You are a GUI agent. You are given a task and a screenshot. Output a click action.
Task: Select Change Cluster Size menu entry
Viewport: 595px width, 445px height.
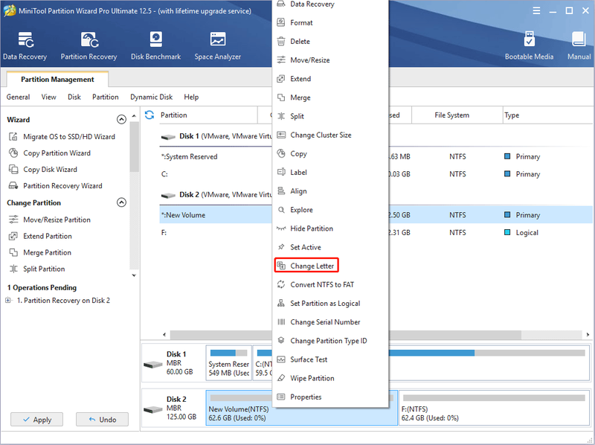tap(330, 135)
